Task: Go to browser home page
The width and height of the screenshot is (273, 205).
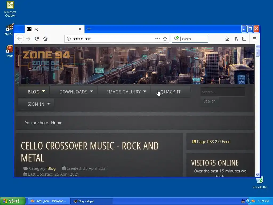Action: 45,39
